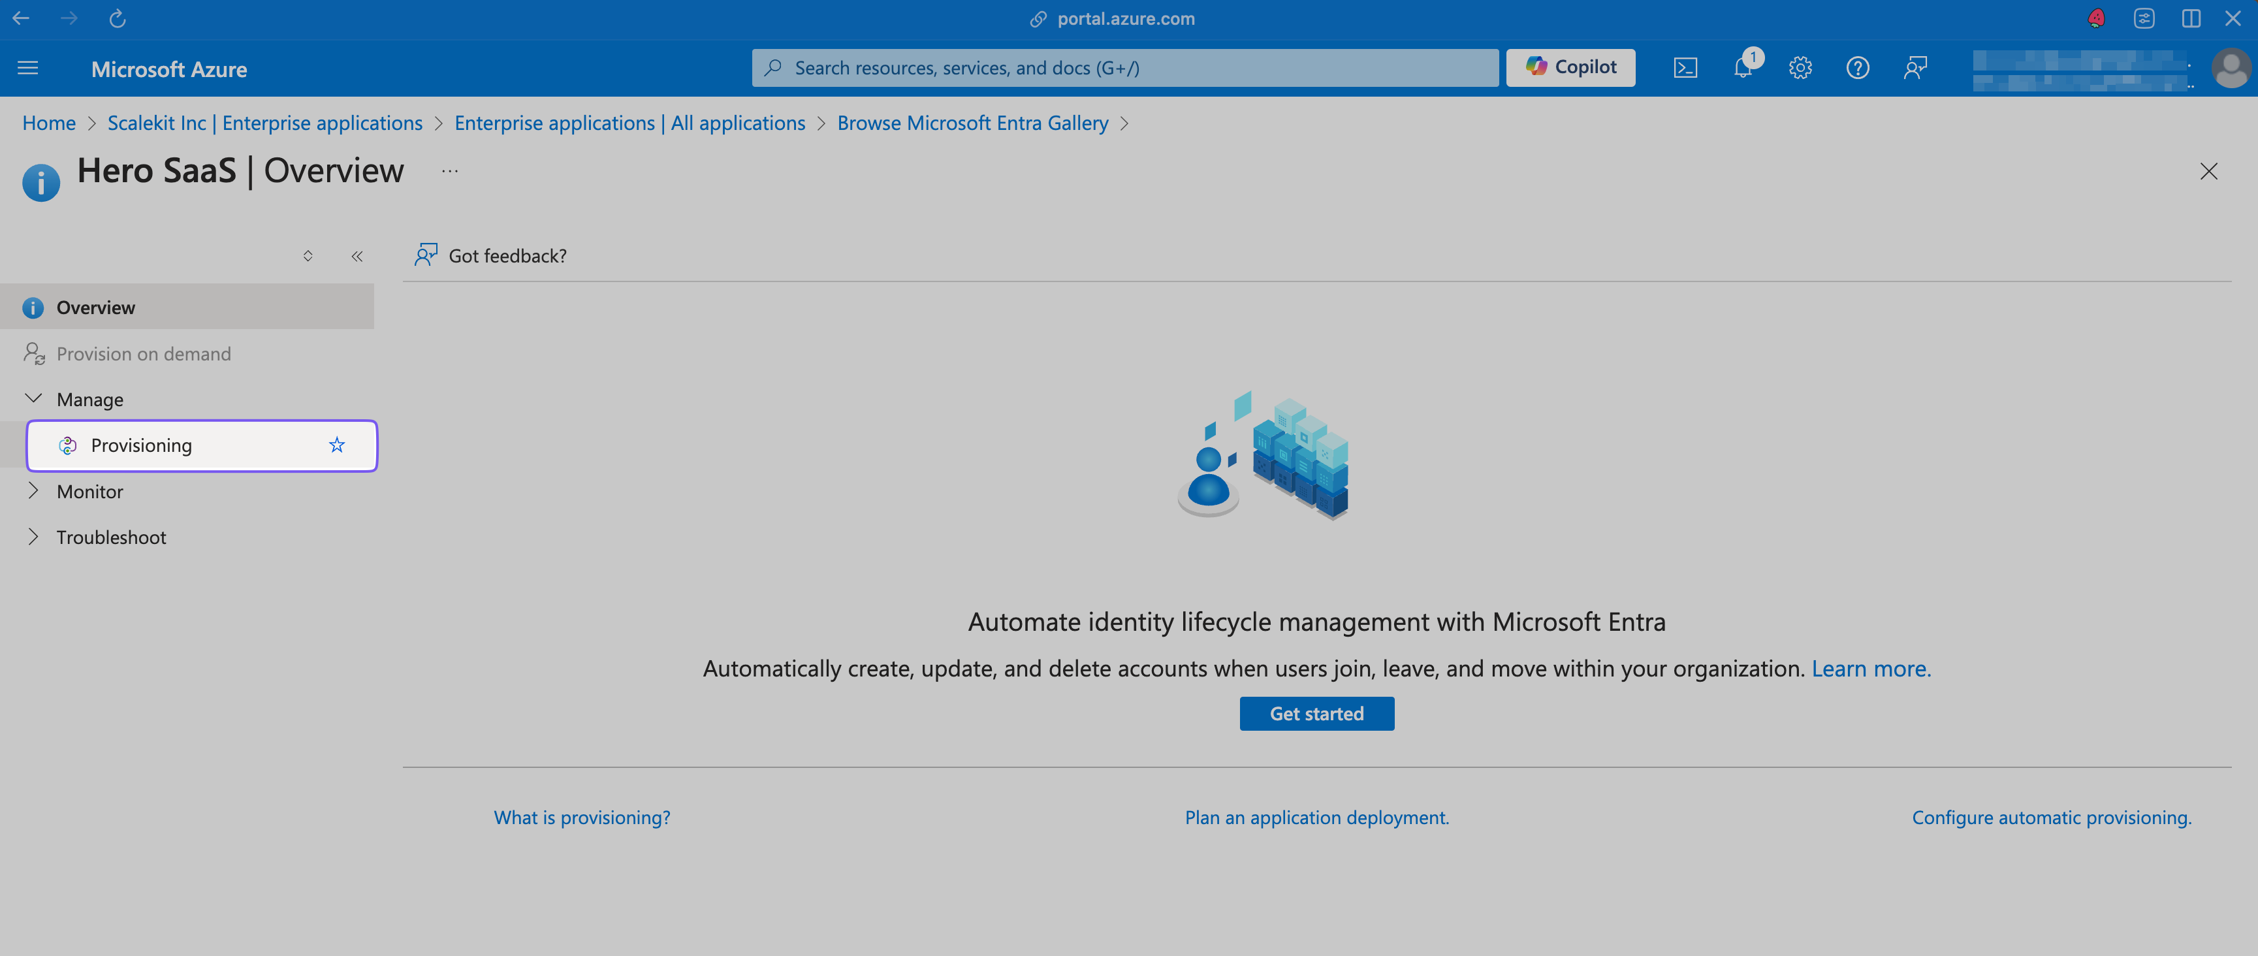This screenshot has height=956, width=2258.
Task: Select Overview in the sidebar menu
Action: [95, 307]
